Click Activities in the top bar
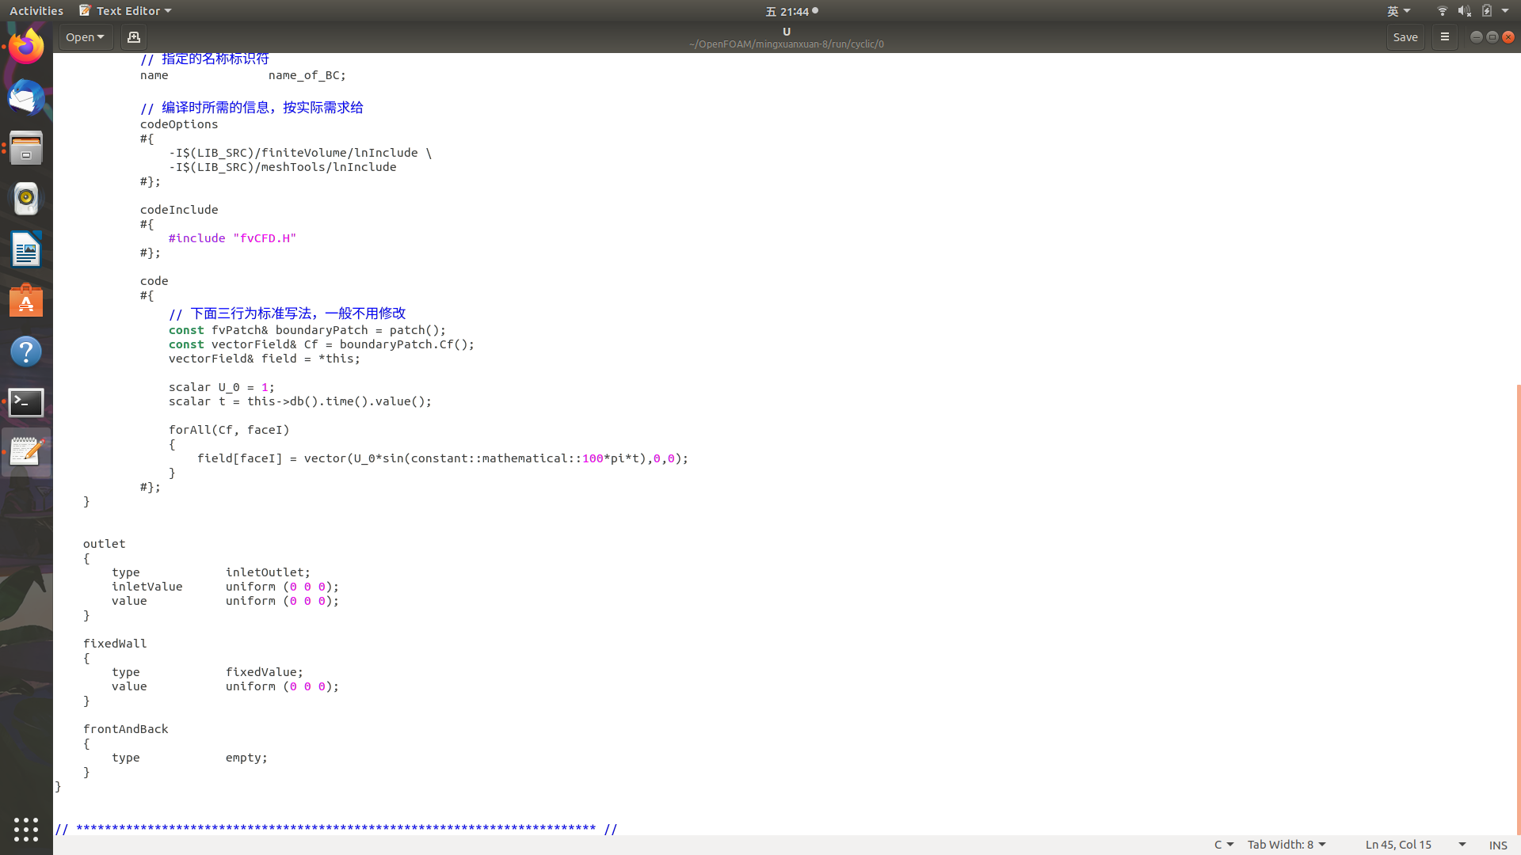 coord(36,11)
